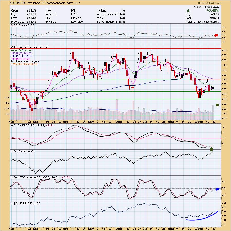Click the +0.48% percent change value
Image resolution: width=231 pixels, height=231 pixels.
213,11
